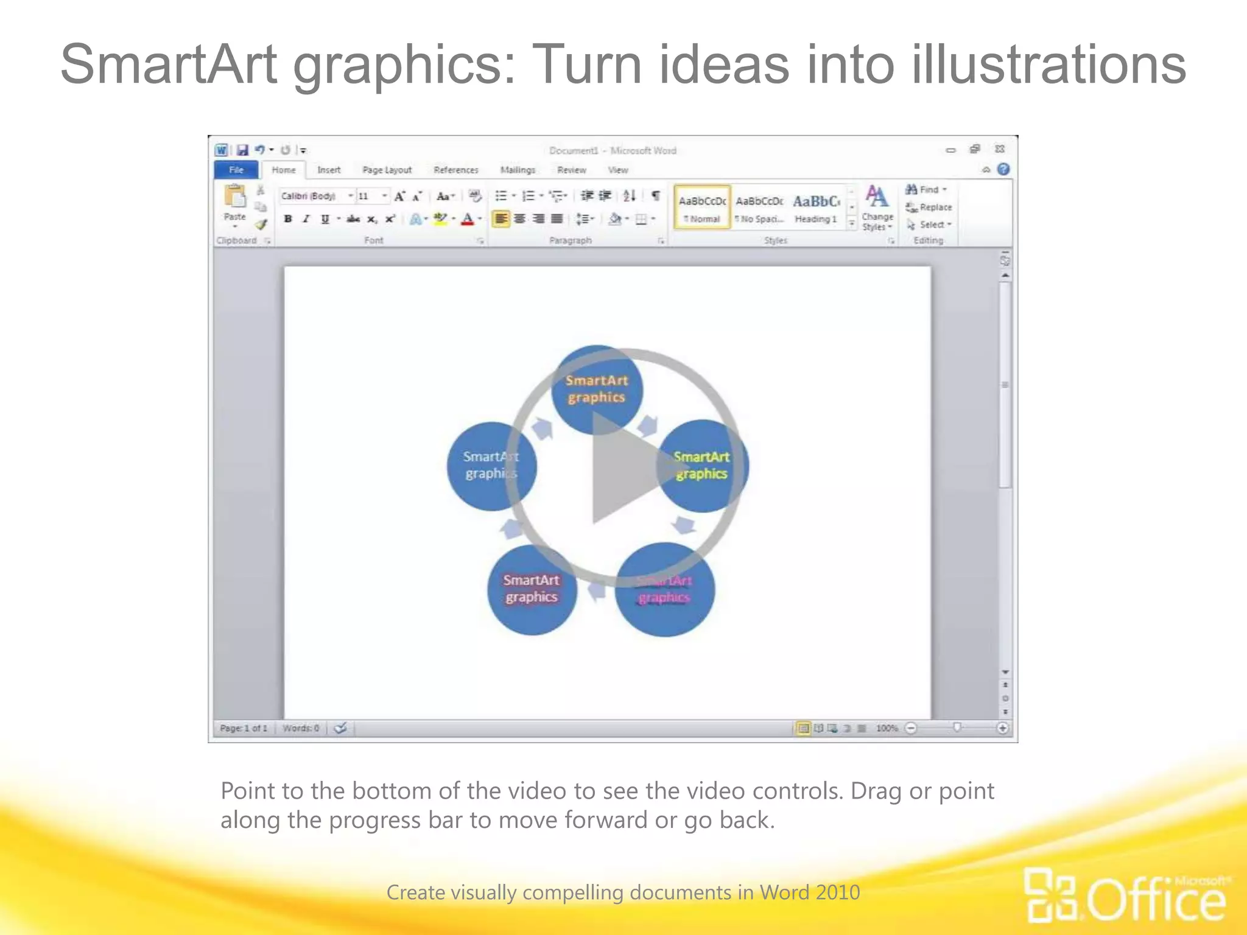
Task: Click the Sort A-Z icon
Action: 630,196
